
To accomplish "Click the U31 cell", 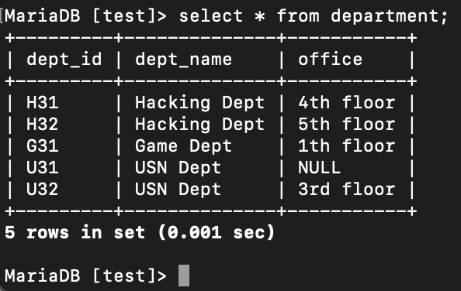I will pos(43,168).
